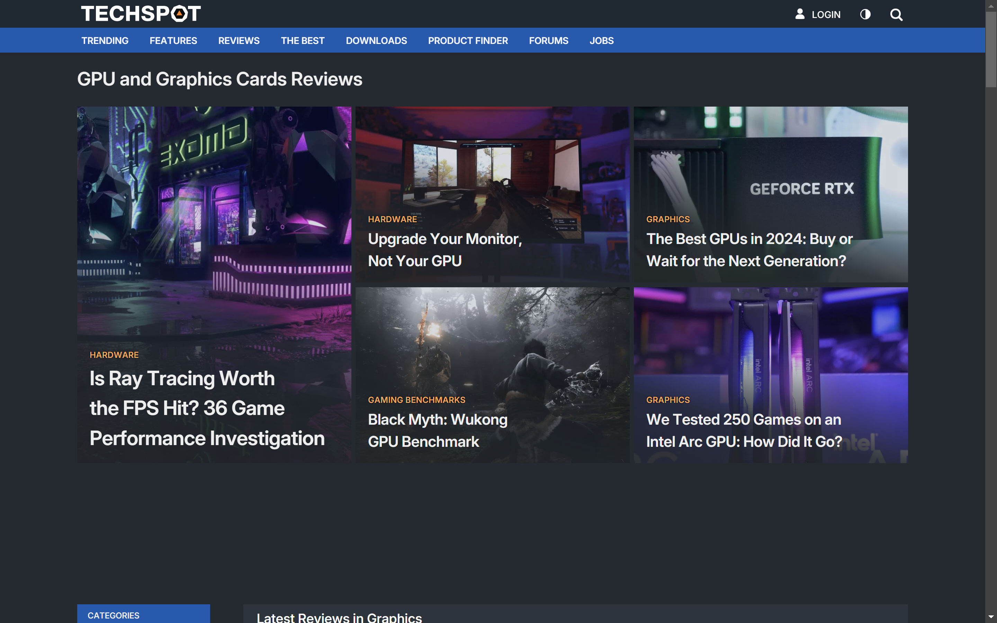Click GRAPHICS tag above Intel Arc headline
The height and width of the screenshot is (623, 997).
(x=668, y=400)
